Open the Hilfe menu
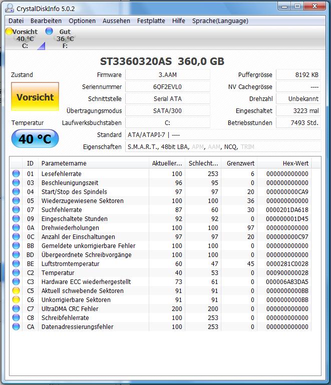This screenshot has width=331, height=385. pos(179,21)
